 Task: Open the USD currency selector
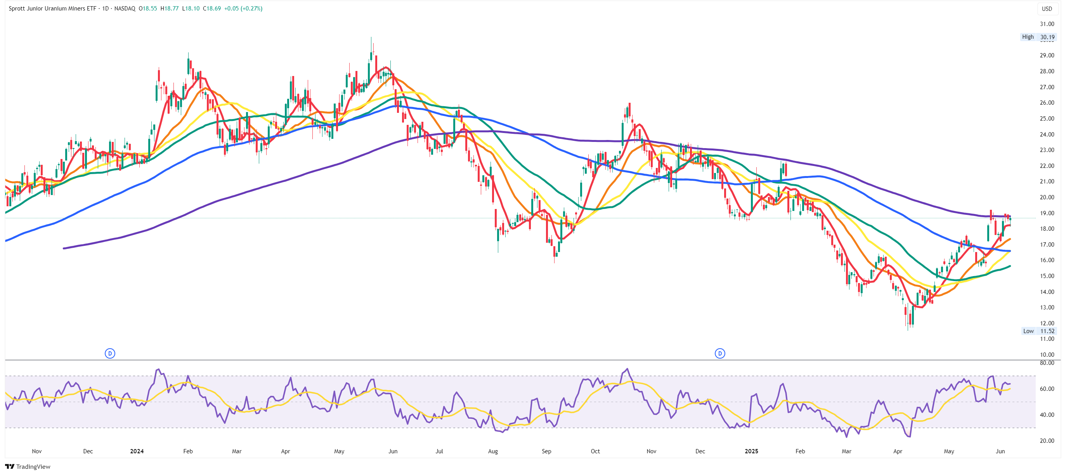[x=1047, y=9]
